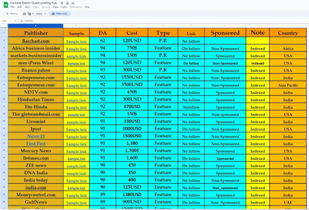Select the Hindustan Times cell
309x210 pixels.
click(36, 99)
